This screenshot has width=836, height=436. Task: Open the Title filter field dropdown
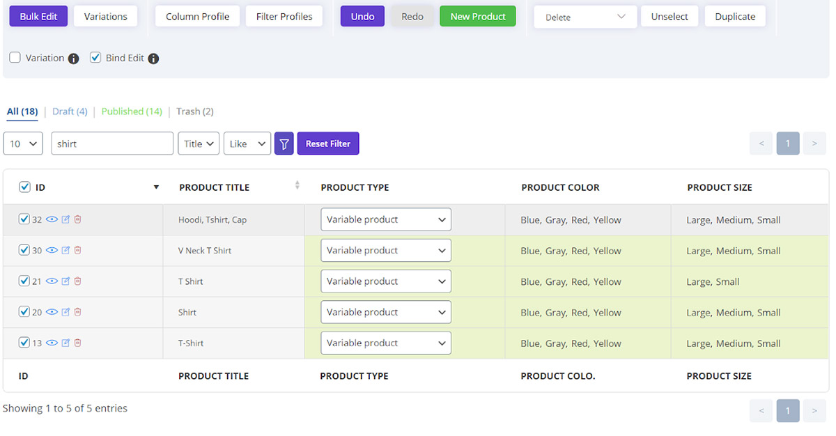[x=199, y=143]
